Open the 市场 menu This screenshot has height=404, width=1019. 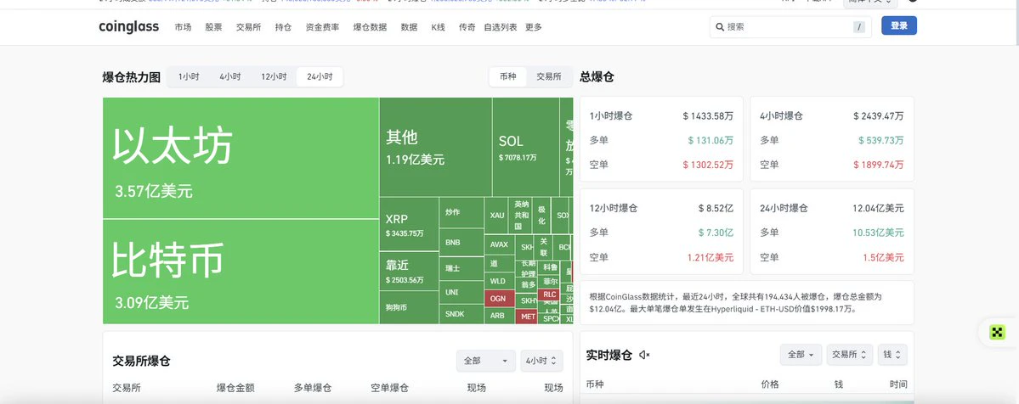[x=184, y=27]
